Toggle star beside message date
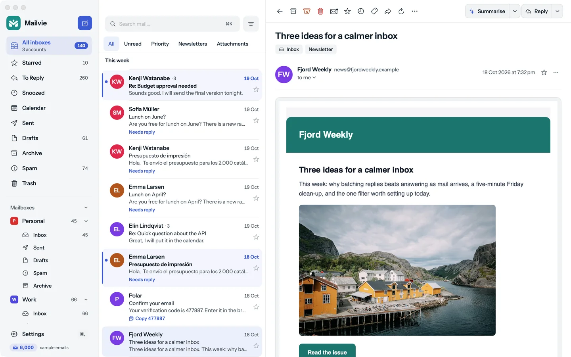This screenshot has height=357, width=571. (544, 72)
